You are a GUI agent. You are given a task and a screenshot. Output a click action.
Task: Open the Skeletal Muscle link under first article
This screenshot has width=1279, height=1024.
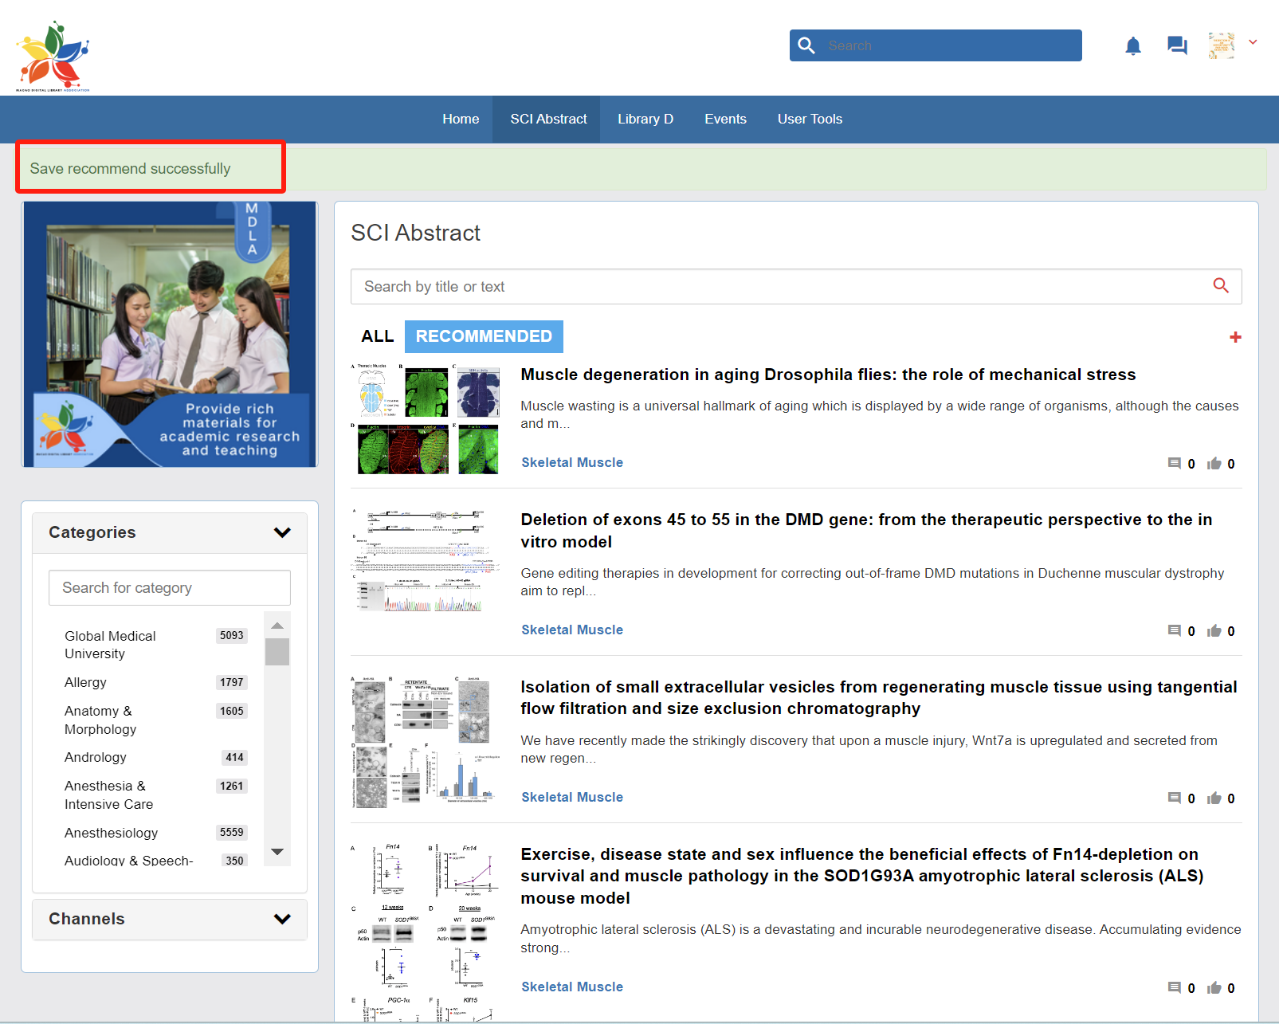(571, 462)
